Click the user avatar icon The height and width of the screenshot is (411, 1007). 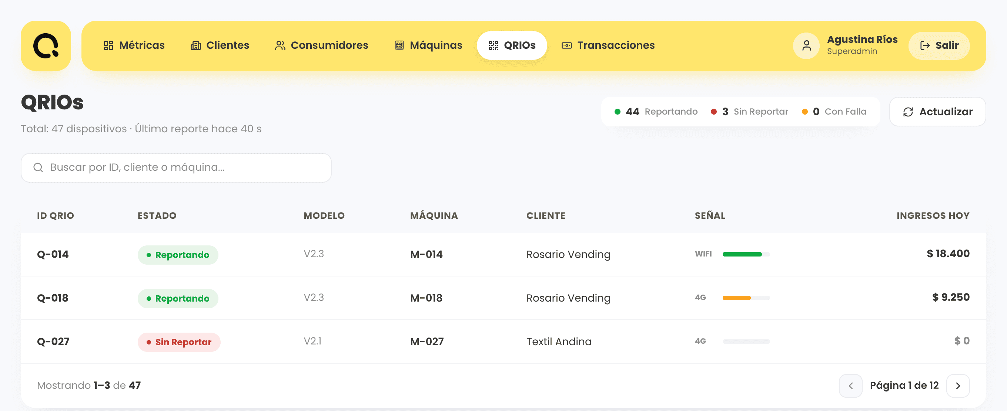point(806,46)
